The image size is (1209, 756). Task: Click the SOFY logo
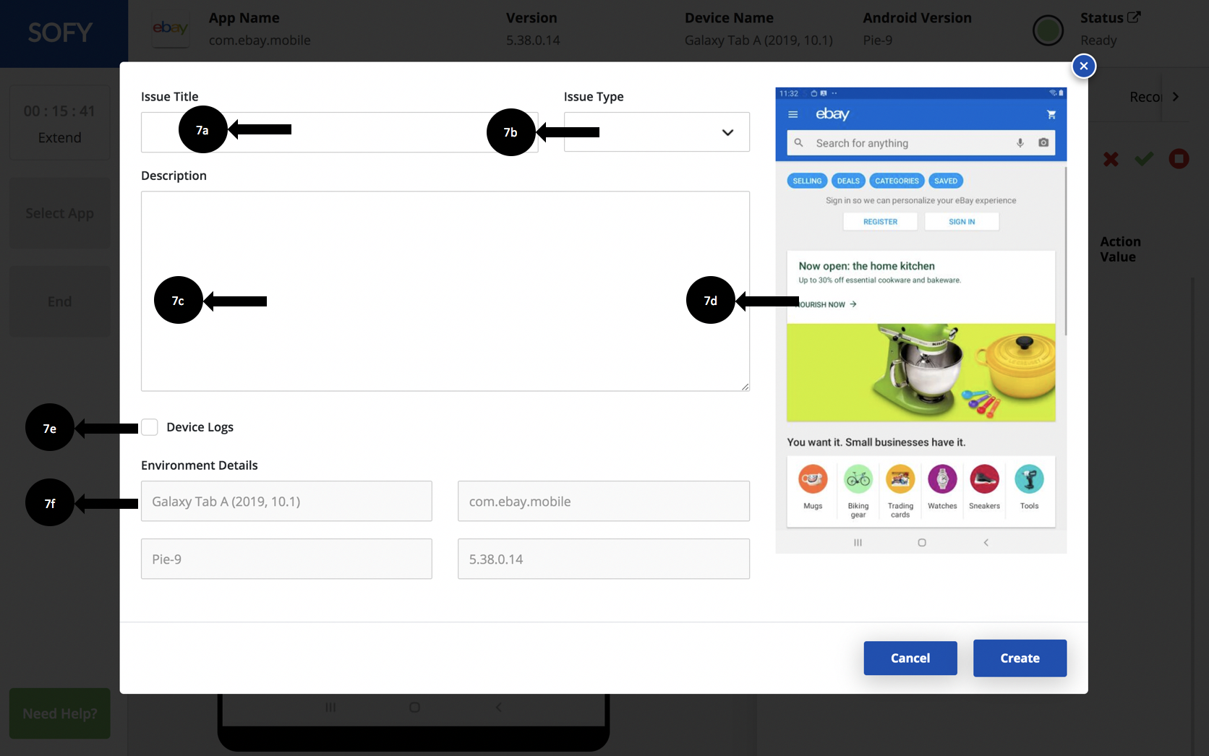(60, 33)
